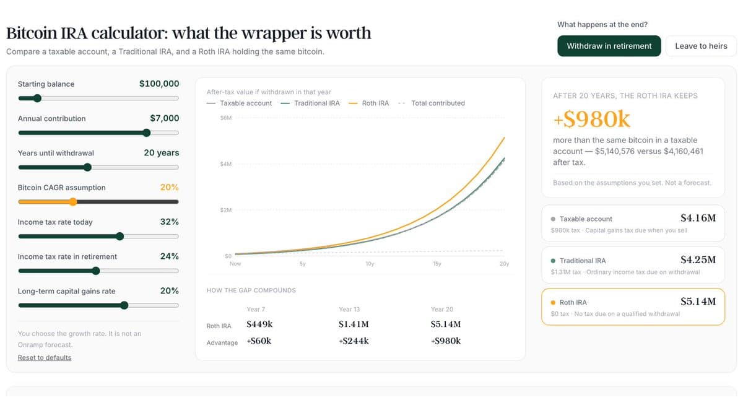Click the Roth IRA legend marker
This screenshot has width=743, height=418.
point(354,103)
